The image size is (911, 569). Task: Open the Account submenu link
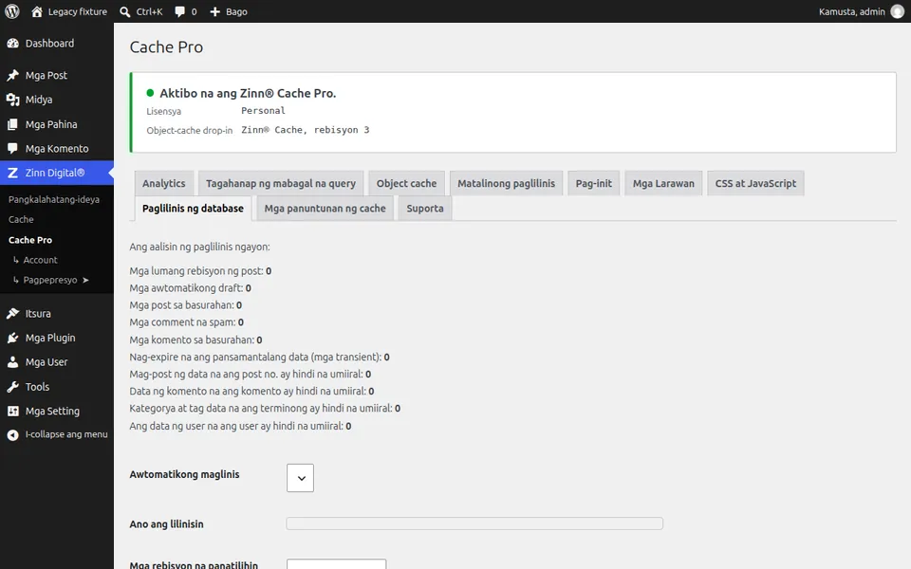tap(40, 260)
